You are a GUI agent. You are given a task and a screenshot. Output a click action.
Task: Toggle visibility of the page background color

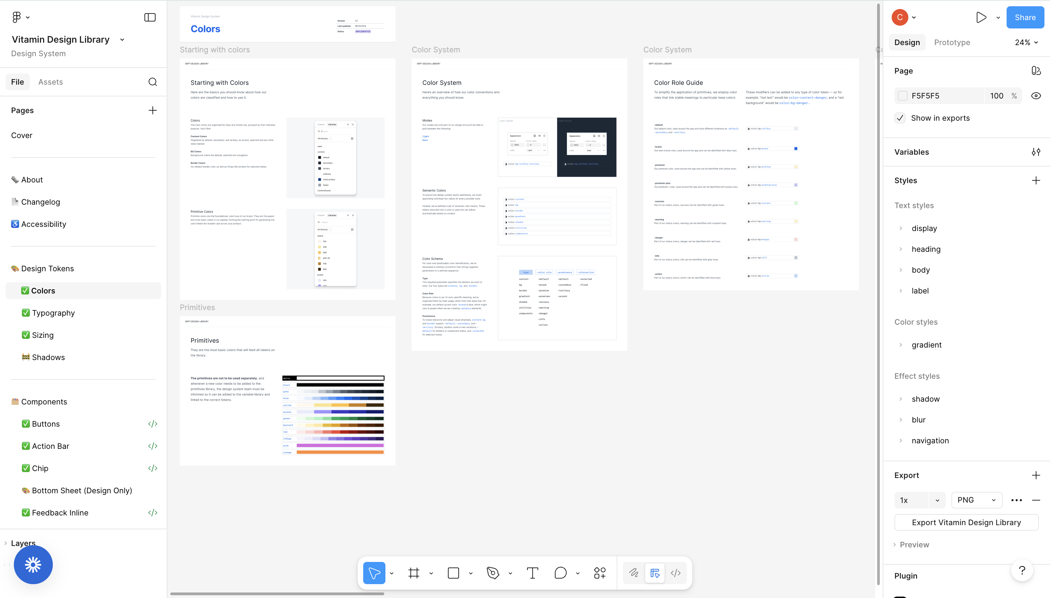coord(1036,95)
